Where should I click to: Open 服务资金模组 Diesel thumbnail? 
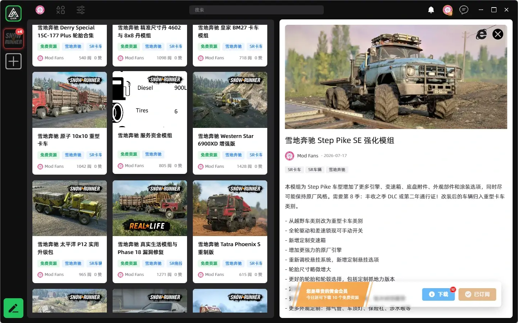click(x=150, y=100)
